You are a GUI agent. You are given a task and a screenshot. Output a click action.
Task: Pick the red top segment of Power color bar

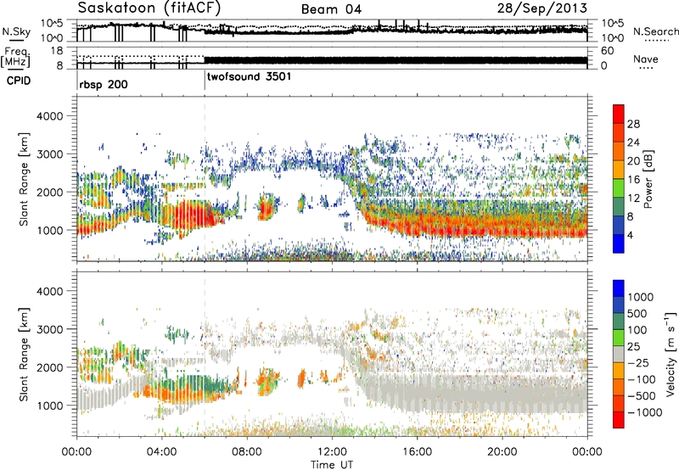[619, 114]
